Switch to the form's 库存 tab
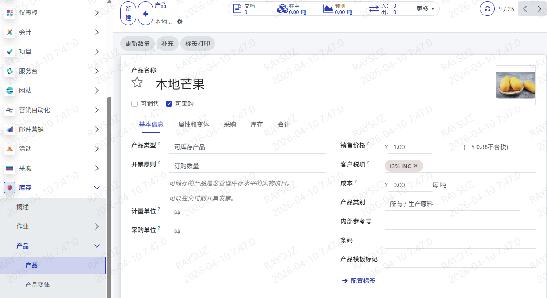The height and width of the screenshot is (298, 547). tap(257, 124)
